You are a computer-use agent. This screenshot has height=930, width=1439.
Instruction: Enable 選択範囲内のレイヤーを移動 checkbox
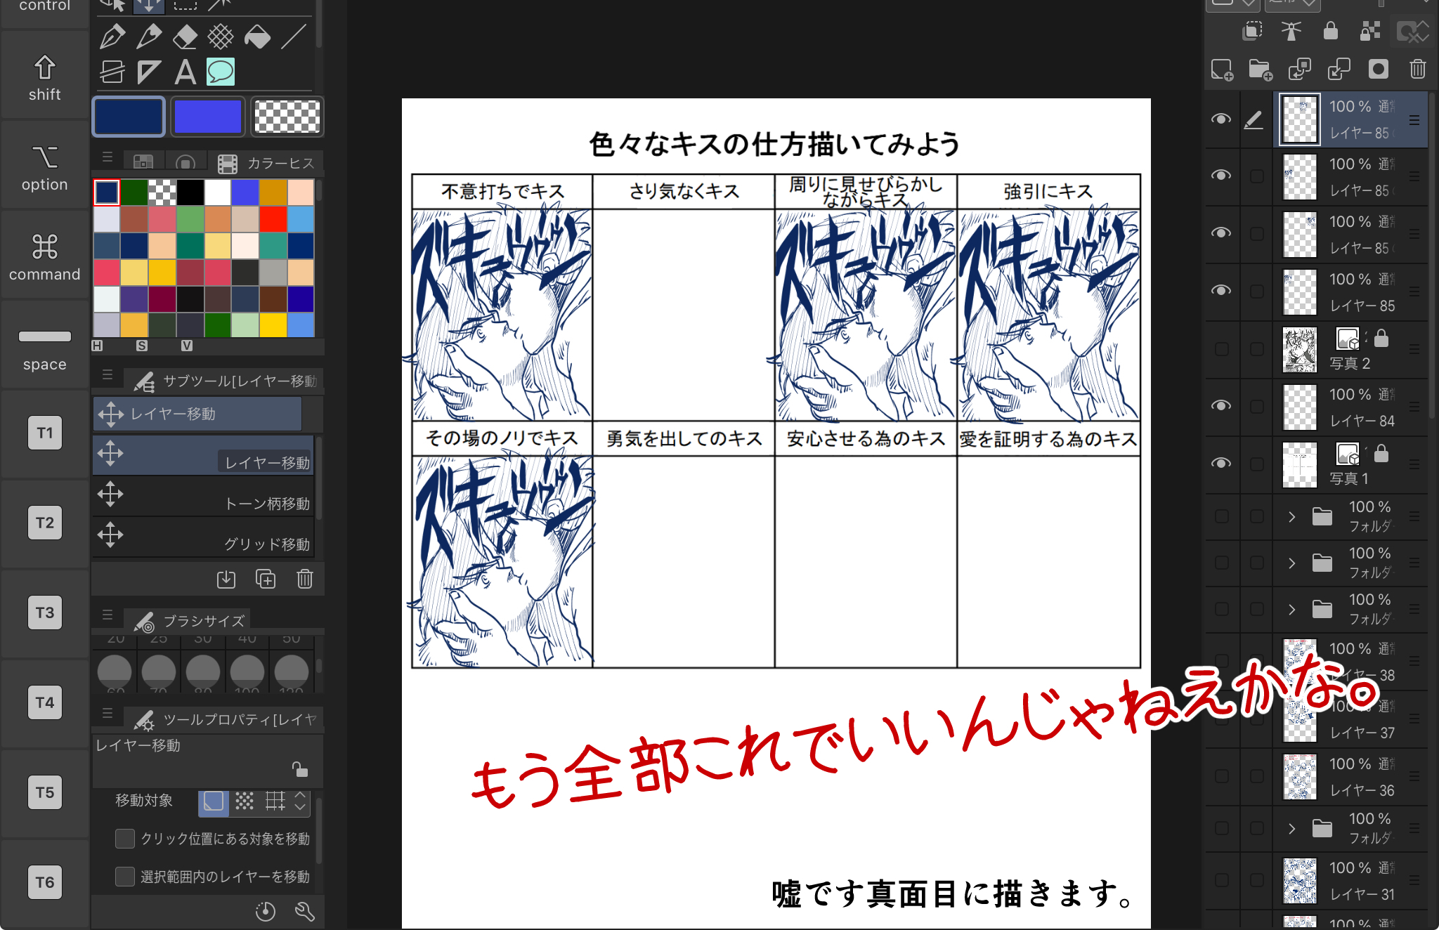[x=125, y=877]
